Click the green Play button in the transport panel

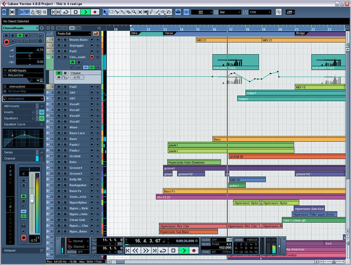[x=184, y=250]
